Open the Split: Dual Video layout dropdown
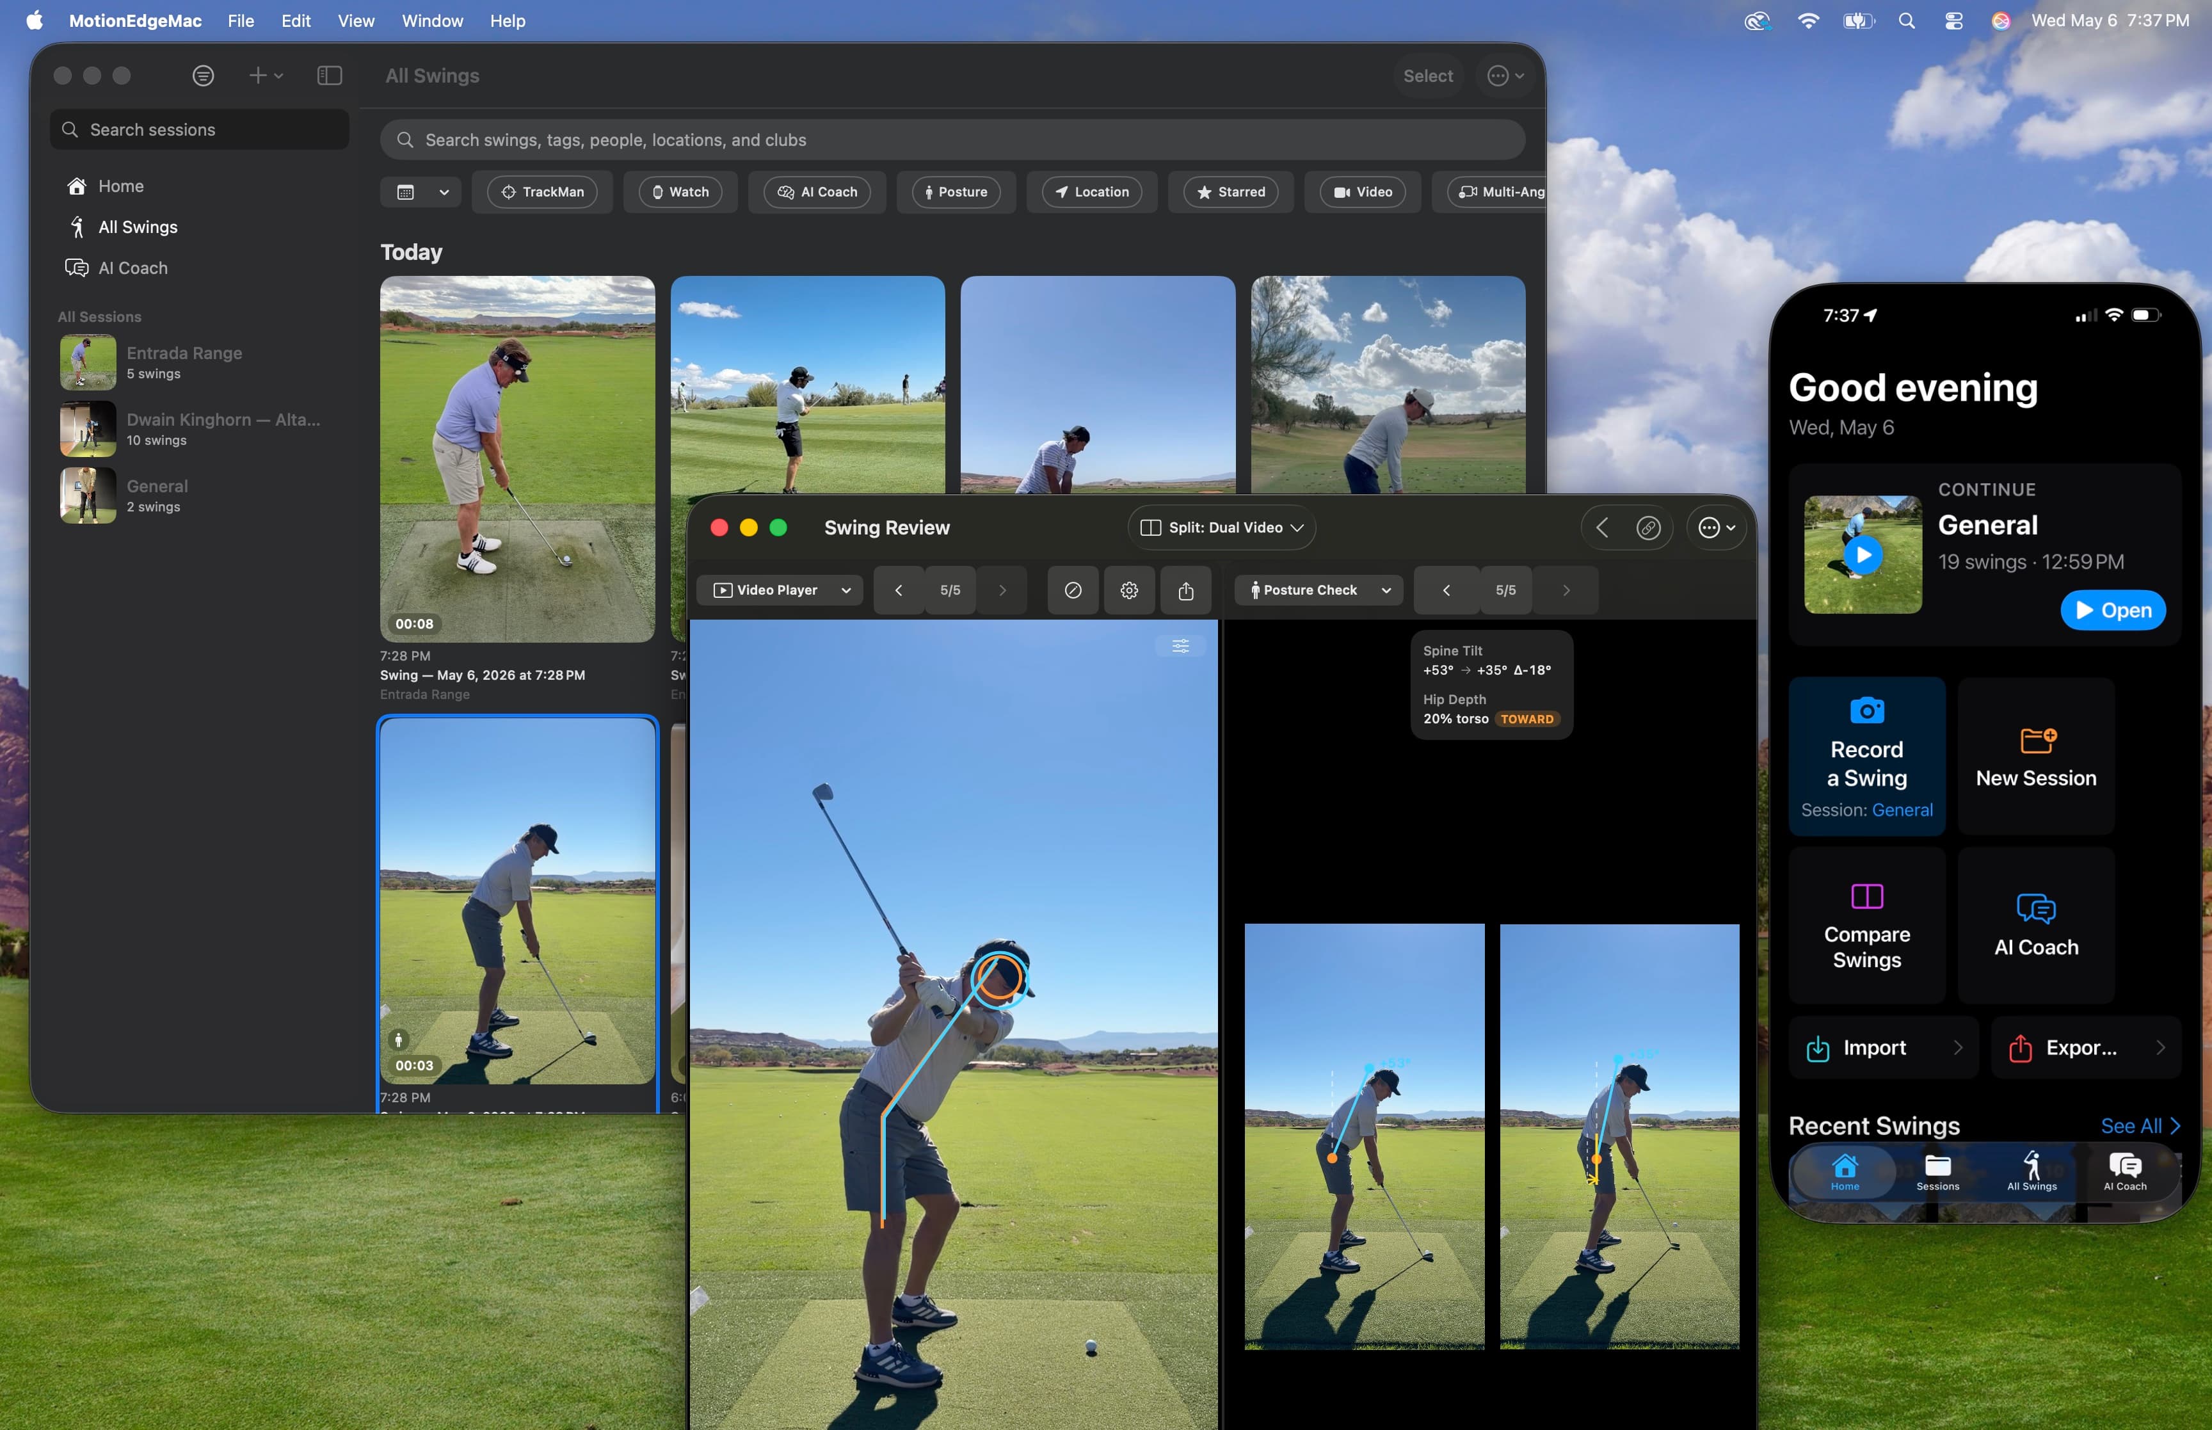The width and height of the screenshot is (2212, 1430). pos(1222,527)
